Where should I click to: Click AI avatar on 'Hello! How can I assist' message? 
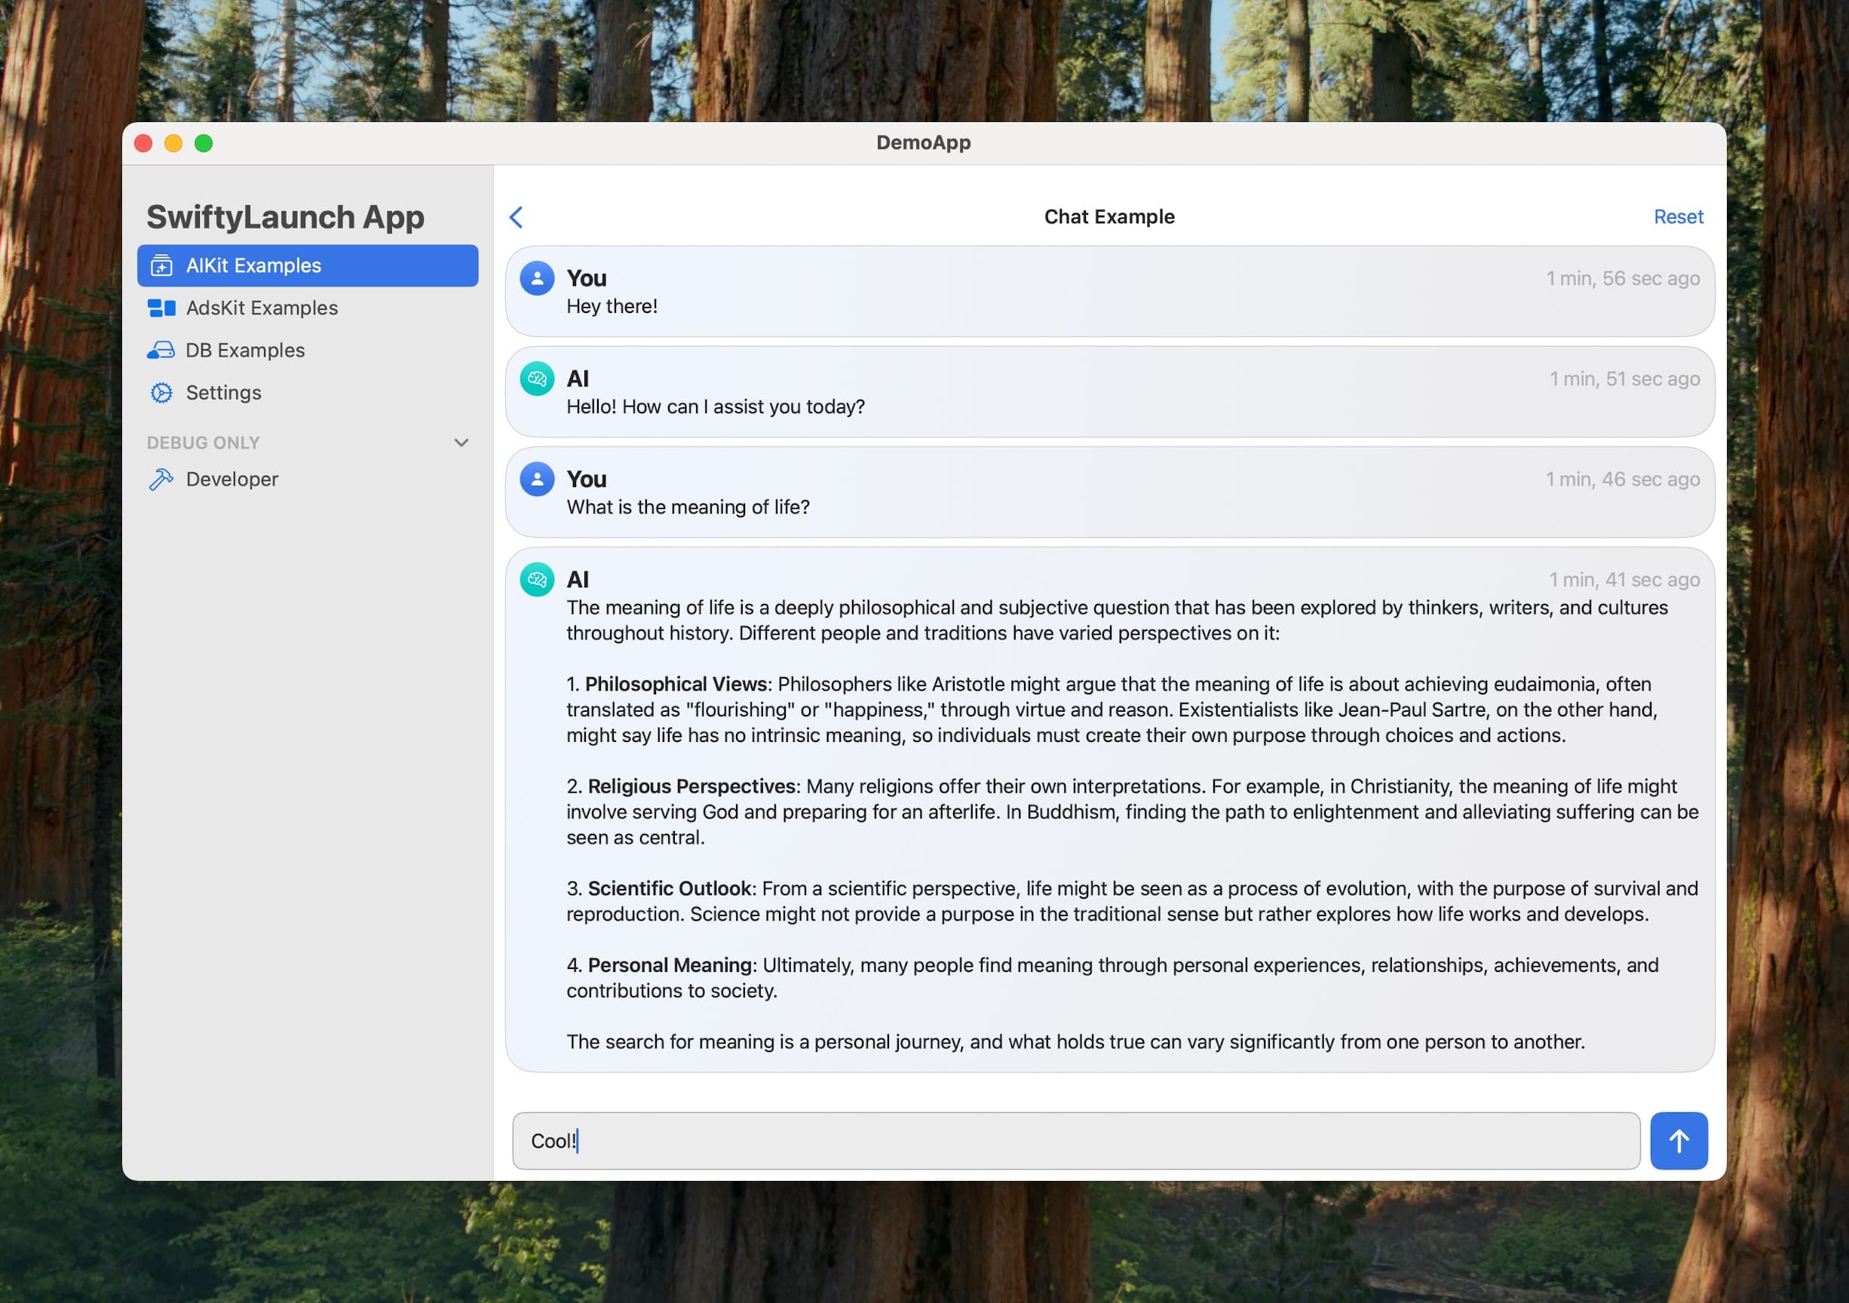(x=537, y=379)
